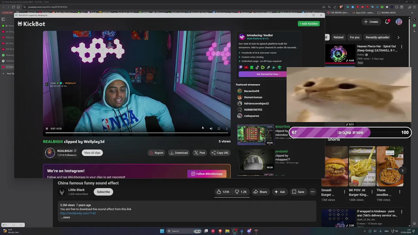Click the KickBot logo
418x235 pixels.
coord(31,24)
